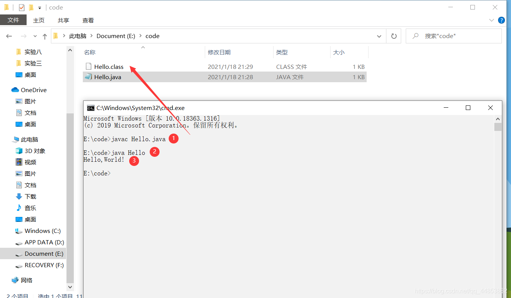Open the 实验三 folder in sidebar
Viewport: 511px width, 298px height.
(33, 63)
